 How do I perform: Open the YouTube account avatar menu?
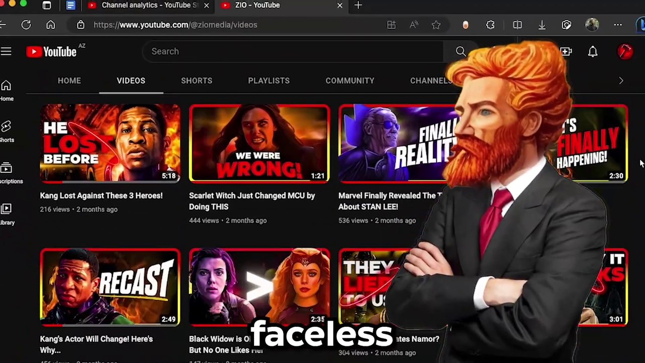pyautogui.click(x=625, y=51)
